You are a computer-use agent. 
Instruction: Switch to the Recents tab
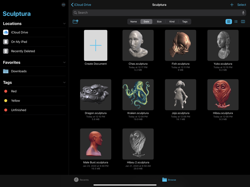[x=81, y=180]
